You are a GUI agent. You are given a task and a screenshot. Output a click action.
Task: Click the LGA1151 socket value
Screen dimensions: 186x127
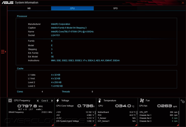pyautogui.click(x=56, y=35)
